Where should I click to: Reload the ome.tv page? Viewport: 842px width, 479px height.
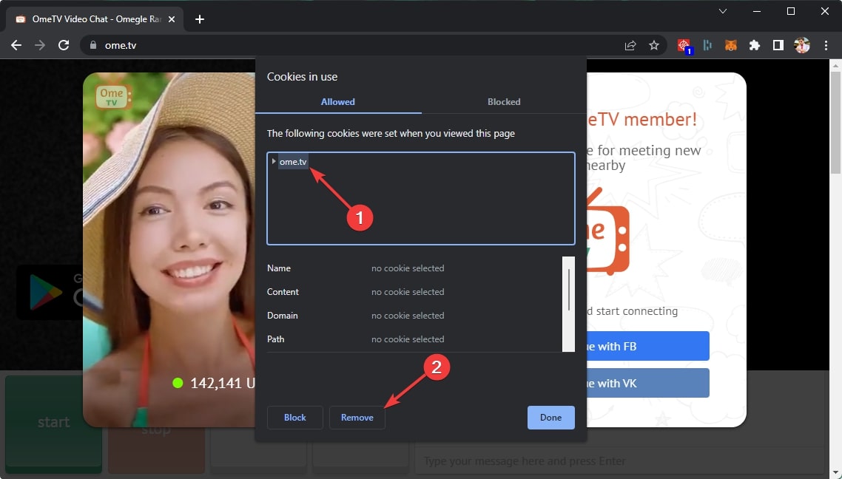pos(64,45)
